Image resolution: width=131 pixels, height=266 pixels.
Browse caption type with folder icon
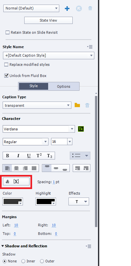tap(77, 105)
